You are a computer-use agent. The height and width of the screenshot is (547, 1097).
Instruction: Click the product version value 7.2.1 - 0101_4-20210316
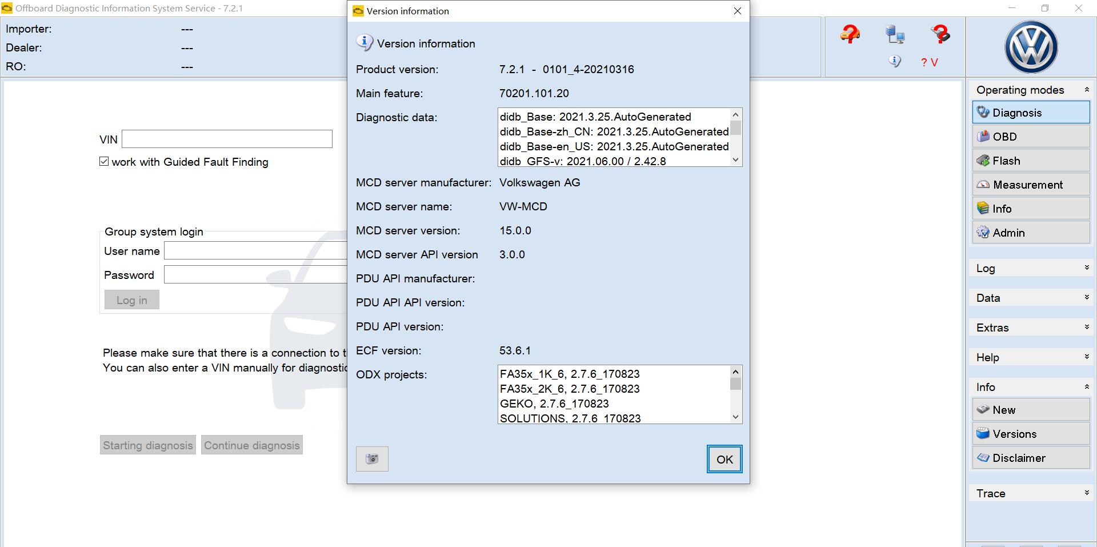coord(566,69)
